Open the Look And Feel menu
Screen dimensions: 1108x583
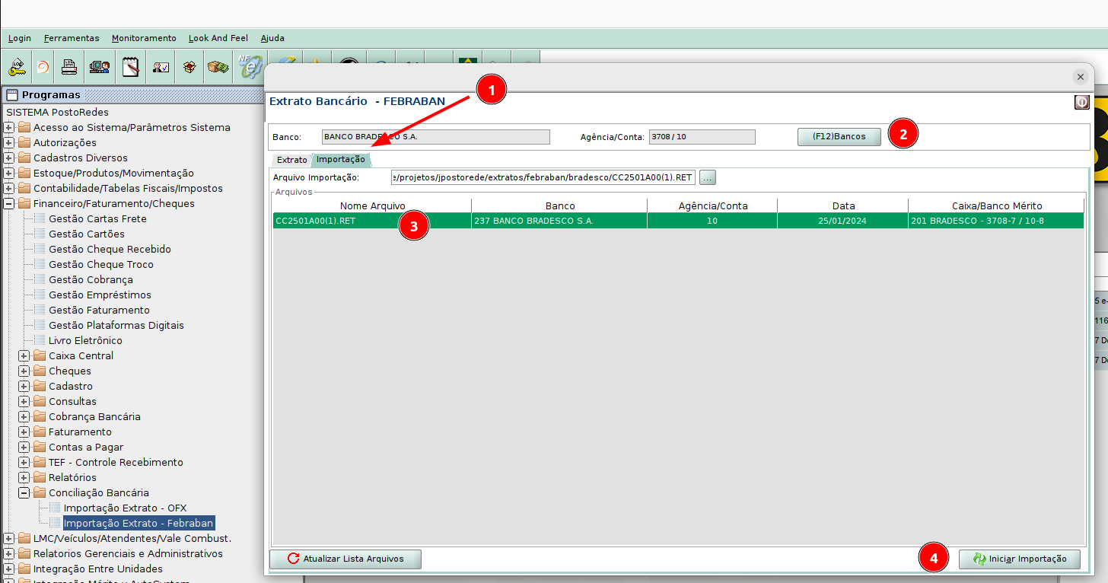point(218,38)
